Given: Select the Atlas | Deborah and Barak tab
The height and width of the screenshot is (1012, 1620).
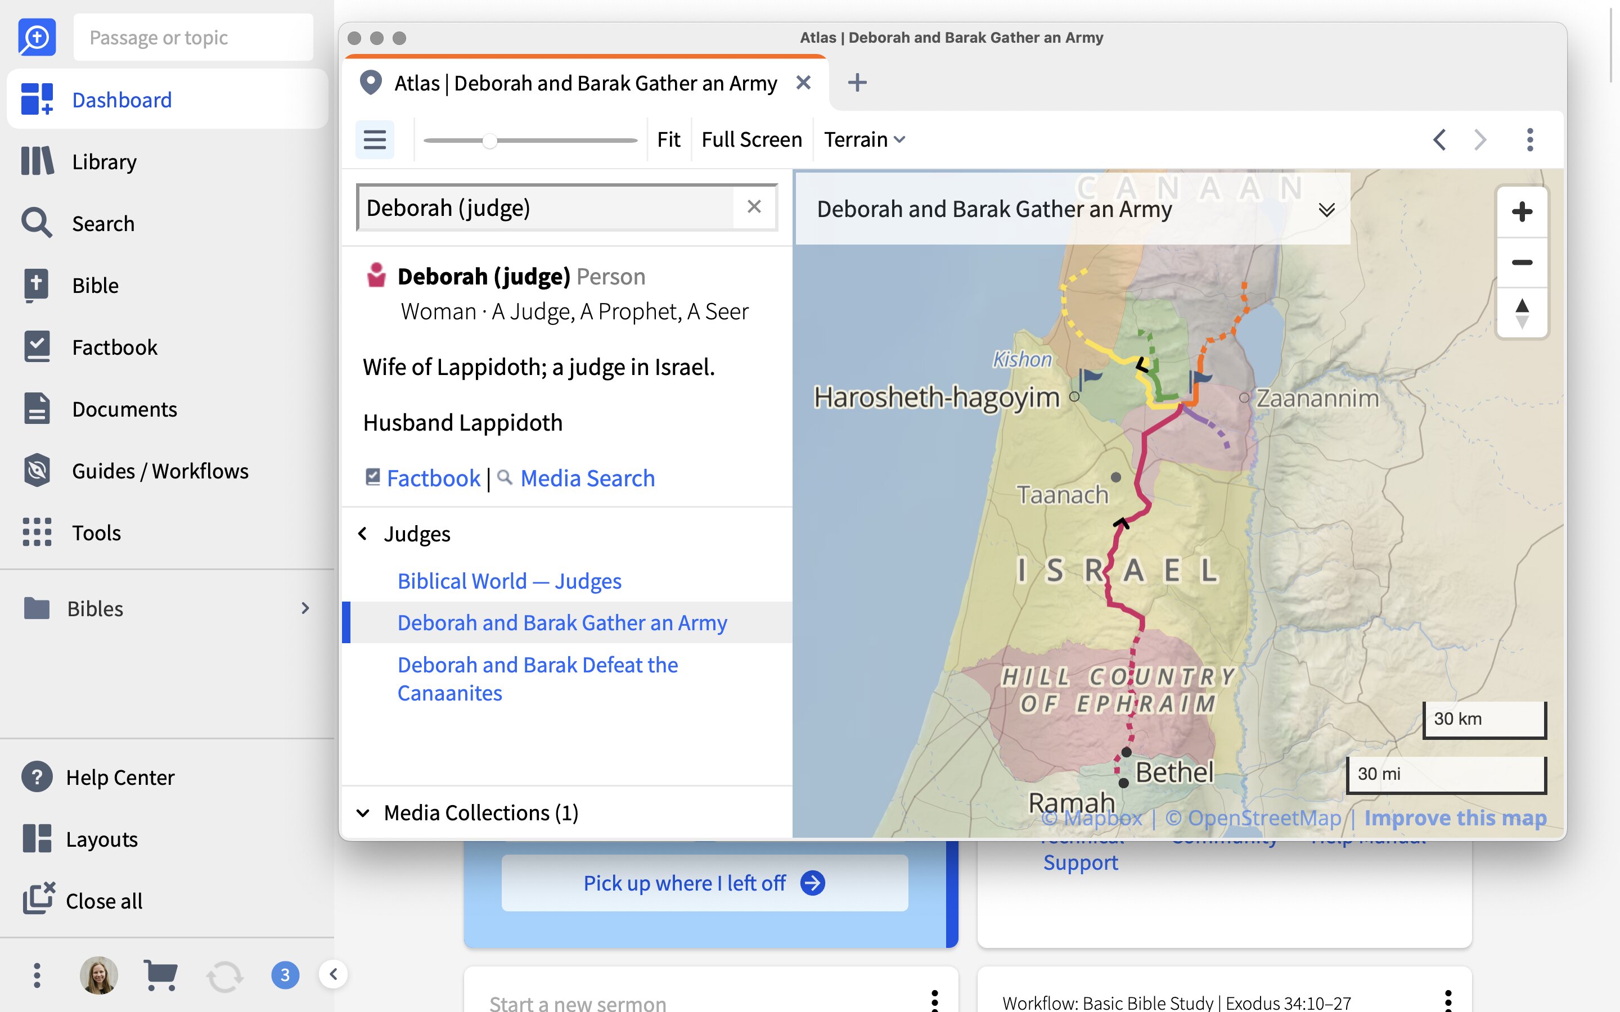Looking at the screenshot, I should click(586, 83).
